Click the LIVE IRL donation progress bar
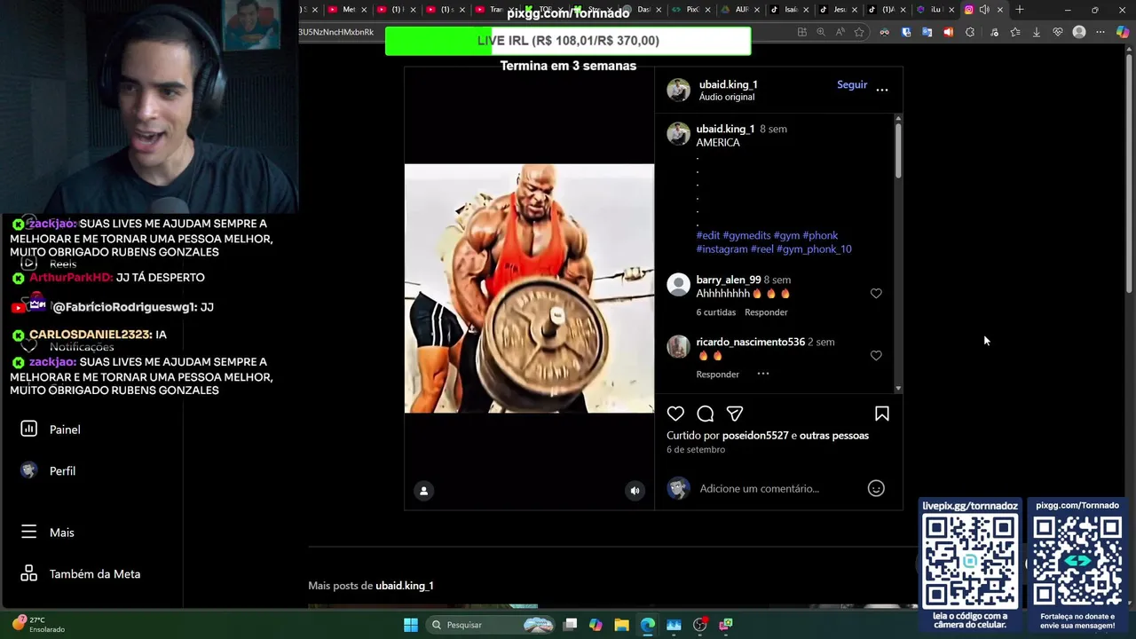 568,41
